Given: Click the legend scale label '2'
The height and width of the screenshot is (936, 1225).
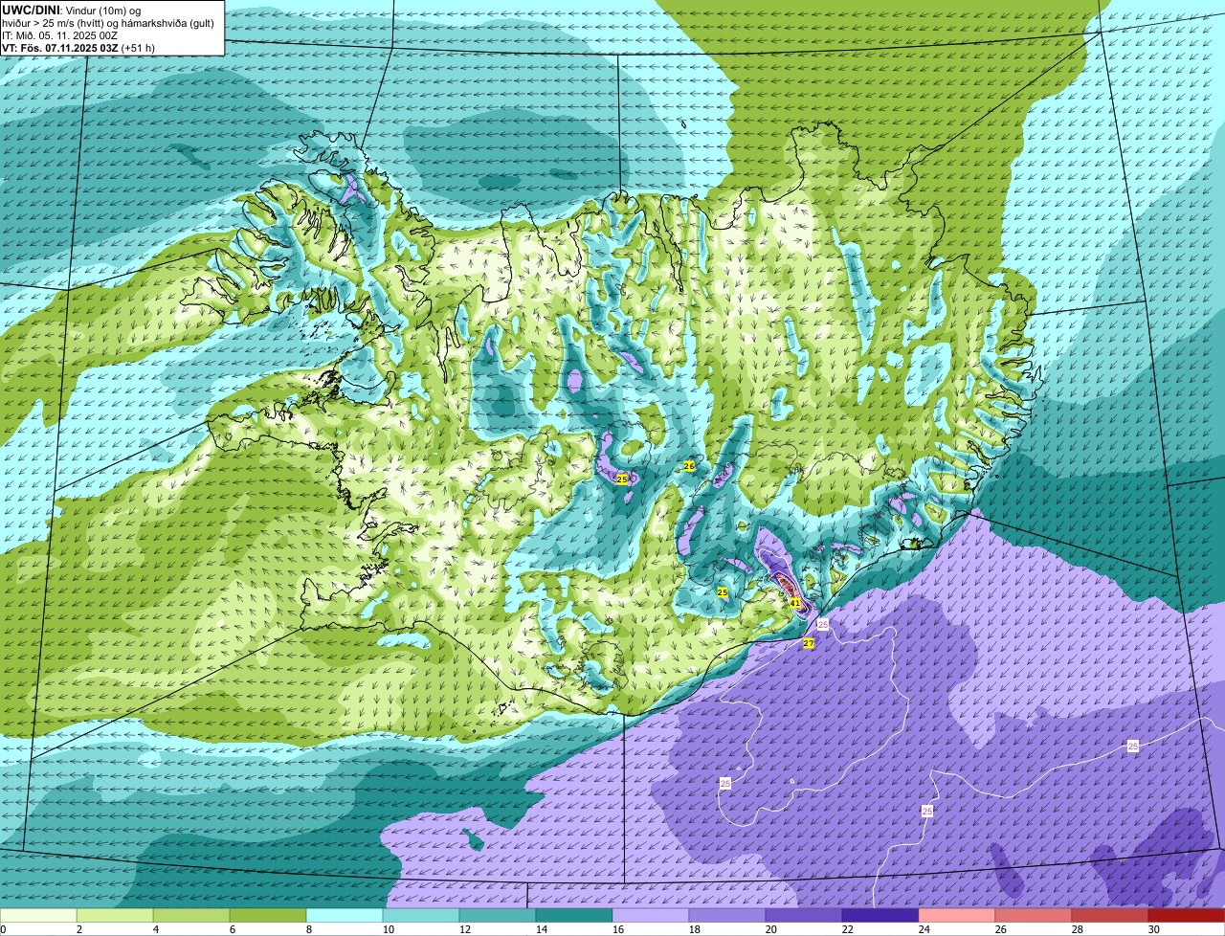Looking at the screenshot, I should click(x=78, y=929).
